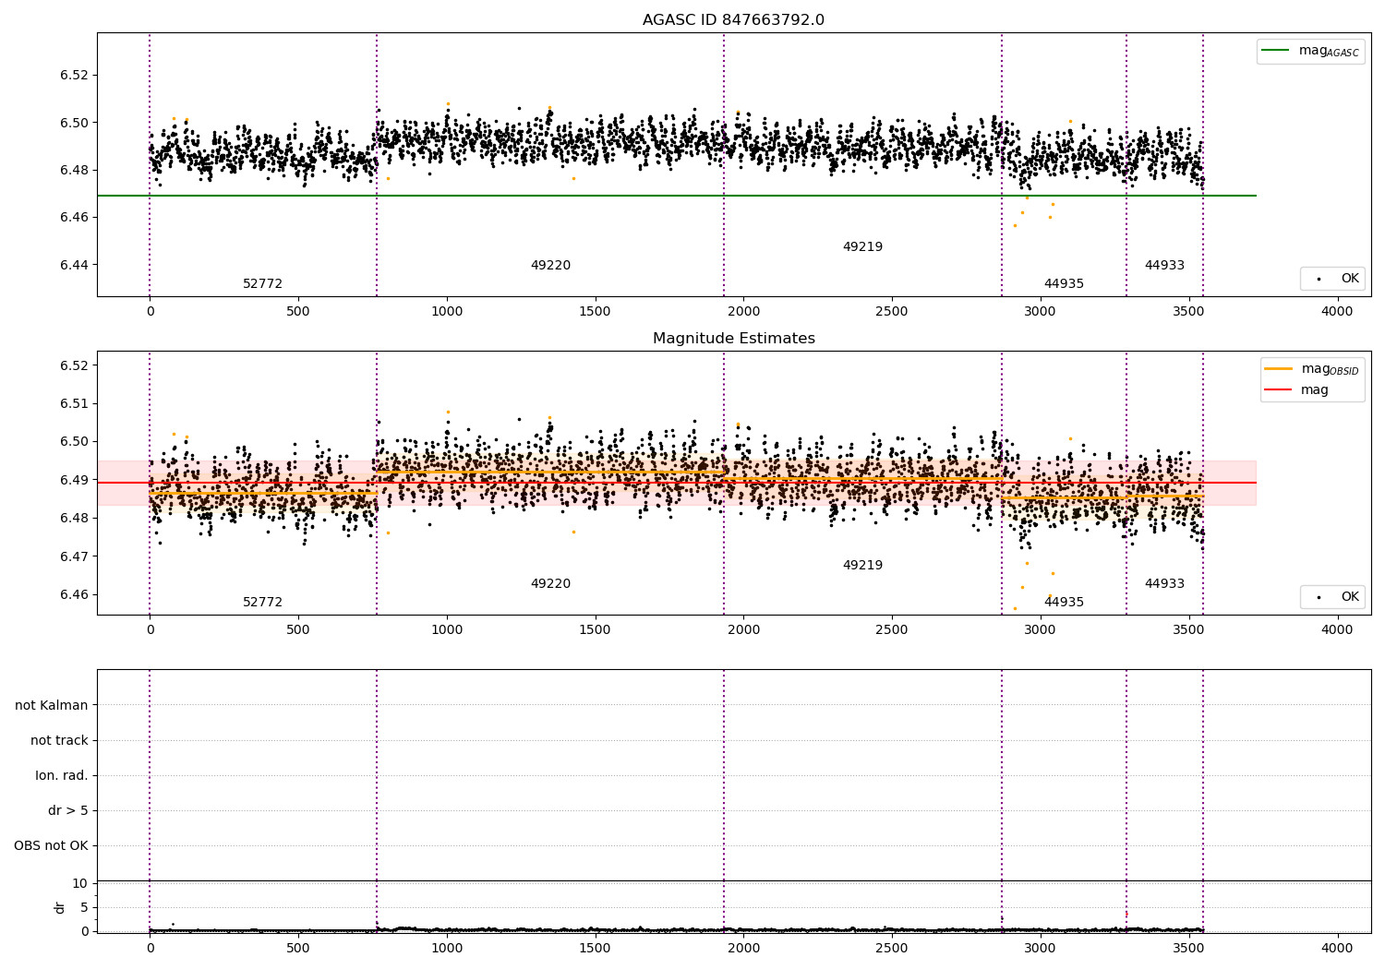1385x969 pixels.
Task: Click x-tick 3500 under the bottom plot
Action: point(1189,948)
